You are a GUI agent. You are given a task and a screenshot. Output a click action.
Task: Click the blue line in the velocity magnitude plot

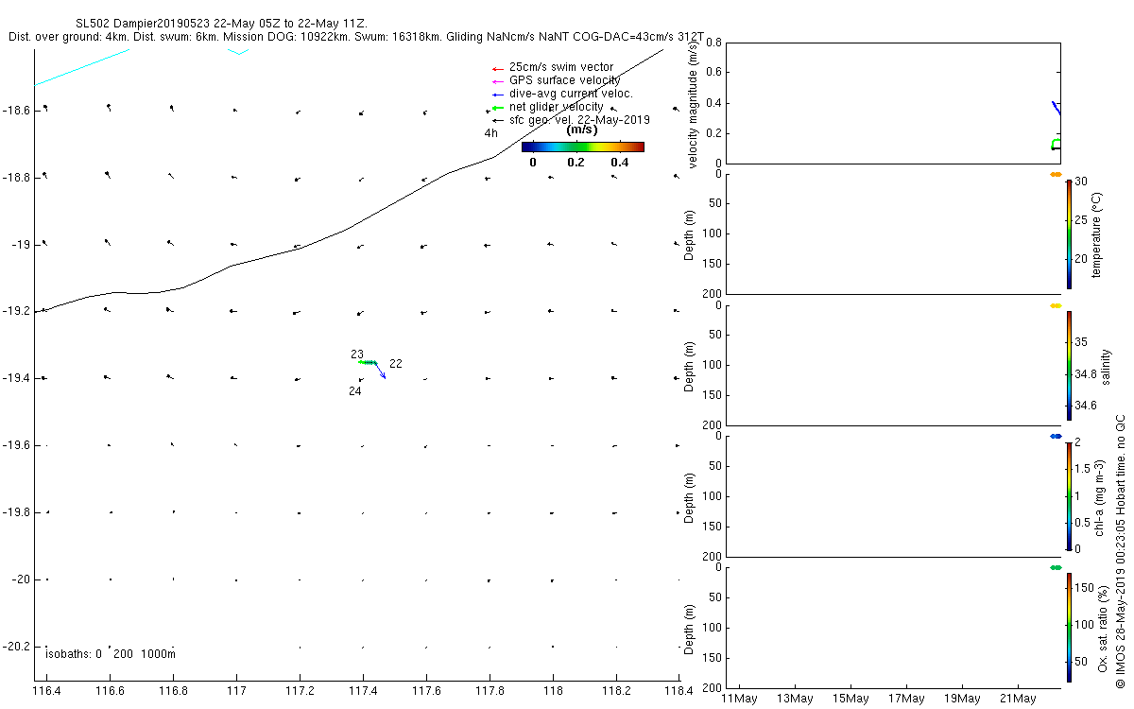coord(1056,107)
